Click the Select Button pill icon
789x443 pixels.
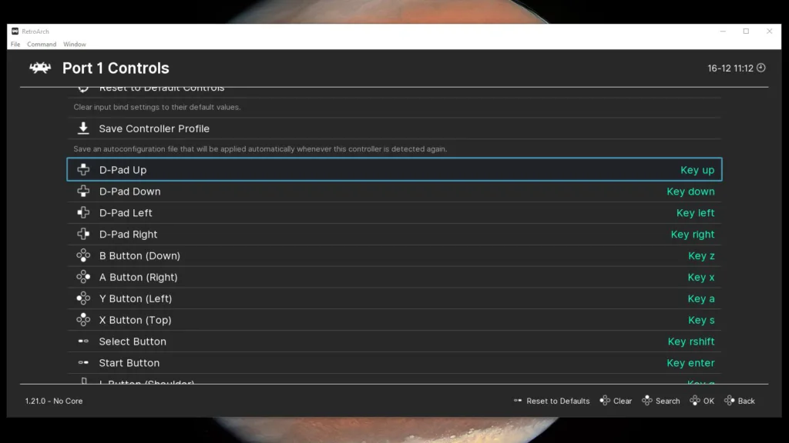pos(83,341)
